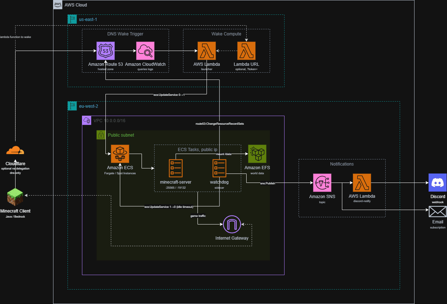
Task: Click the 'ECS Tasks, public ip' title
Action: (x=198, y=149)
